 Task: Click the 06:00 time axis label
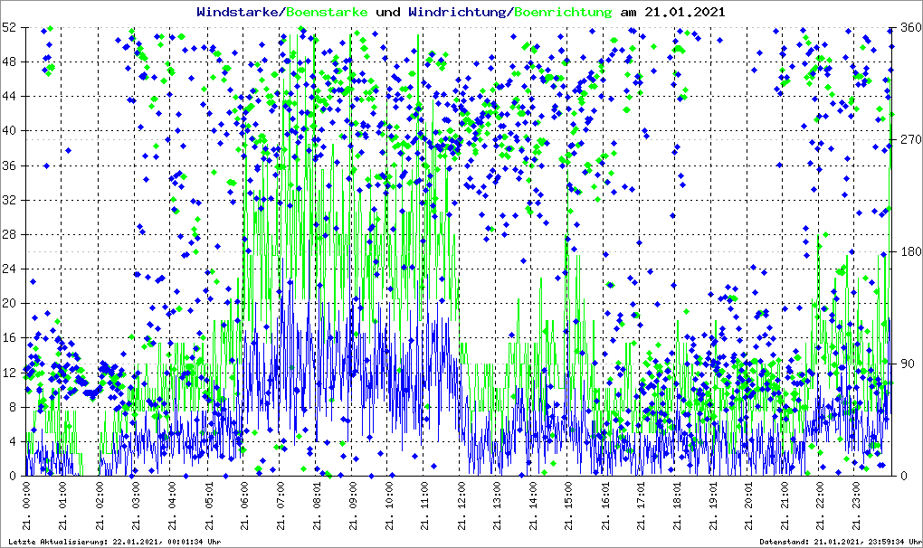pos(243,505)
